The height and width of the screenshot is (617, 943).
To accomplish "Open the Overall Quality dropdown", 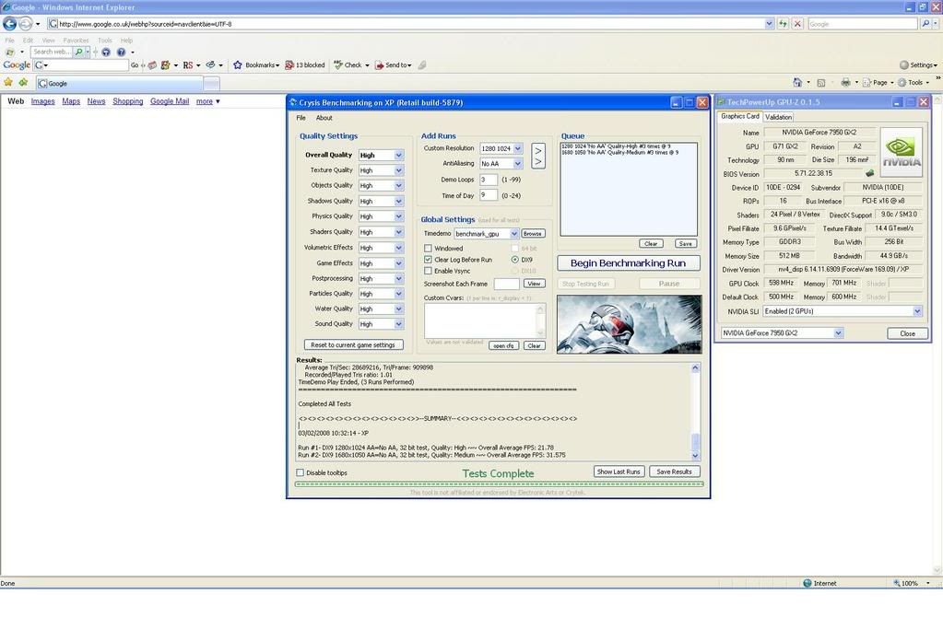I will tap(398, 155).
